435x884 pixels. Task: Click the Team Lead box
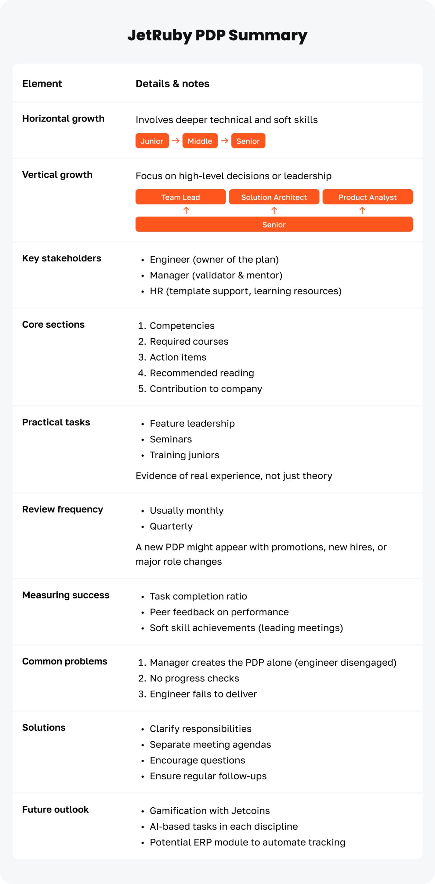coord(181,197)
